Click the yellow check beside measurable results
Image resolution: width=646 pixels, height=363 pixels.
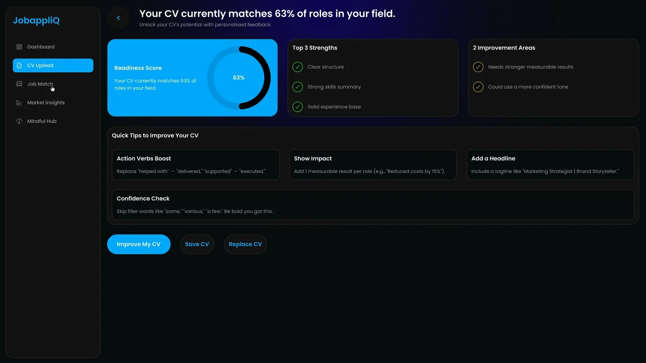(x=478, y=67)
